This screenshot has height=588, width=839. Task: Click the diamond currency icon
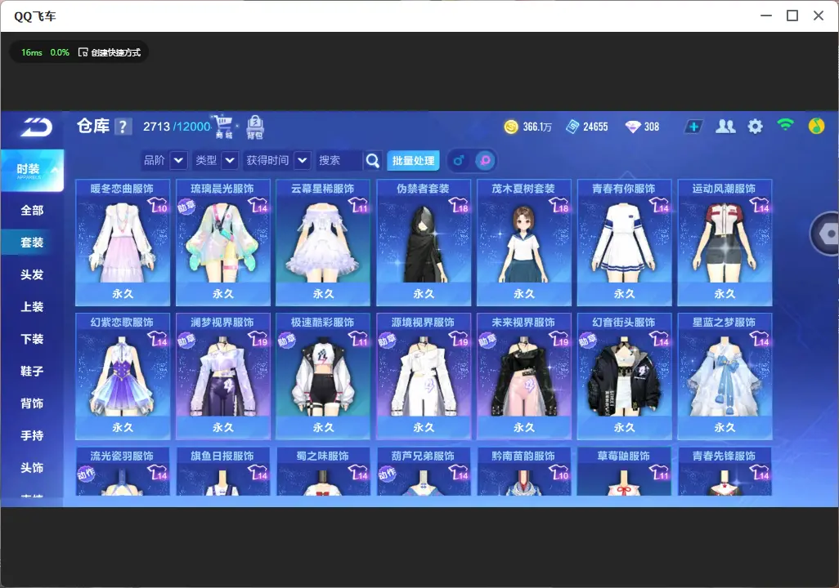click(x=633, y=127)
